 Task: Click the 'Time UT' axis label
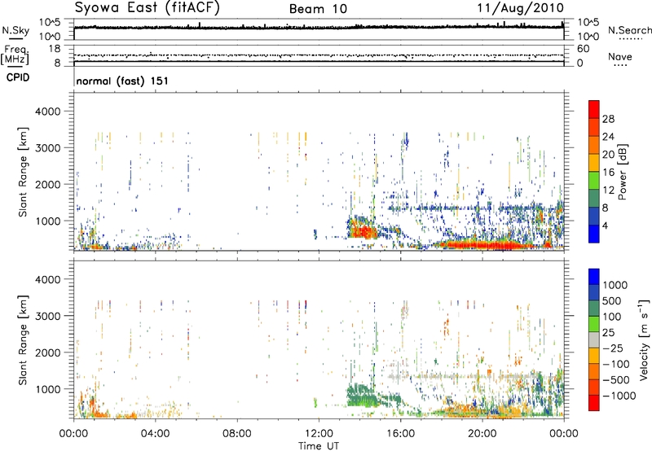(319, 446)
